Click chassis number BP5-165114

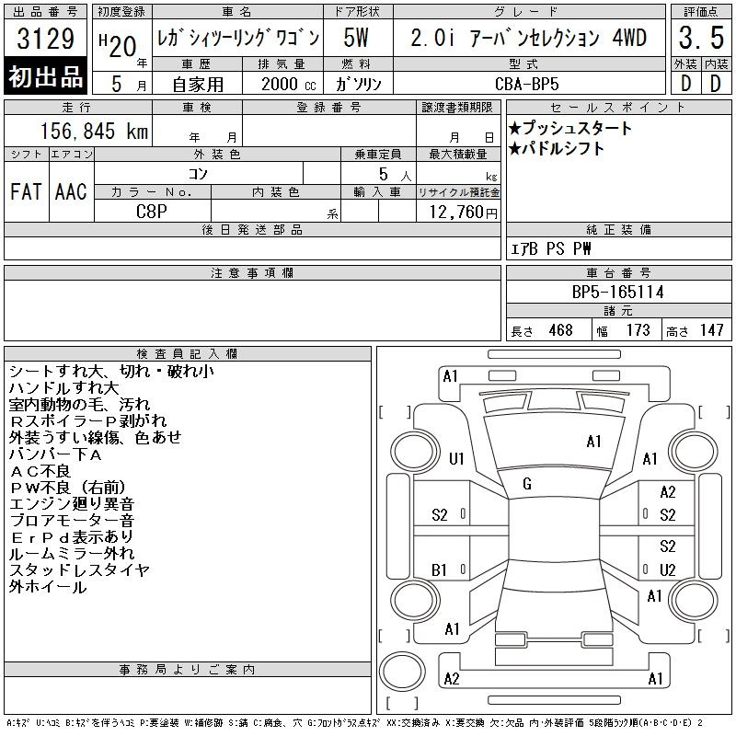(617, 292)
